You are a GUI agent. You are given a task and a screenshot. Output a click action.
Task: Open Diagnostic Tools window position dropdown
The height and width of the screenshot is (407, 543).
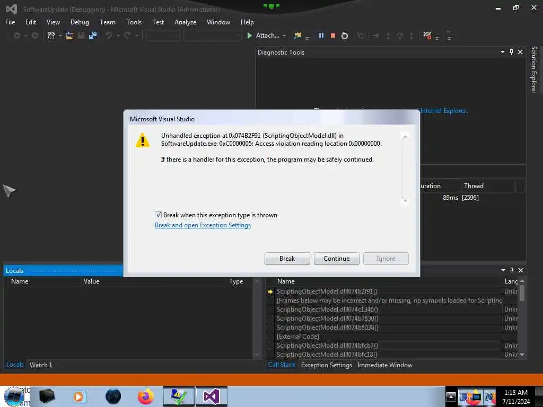click(503, 52)
